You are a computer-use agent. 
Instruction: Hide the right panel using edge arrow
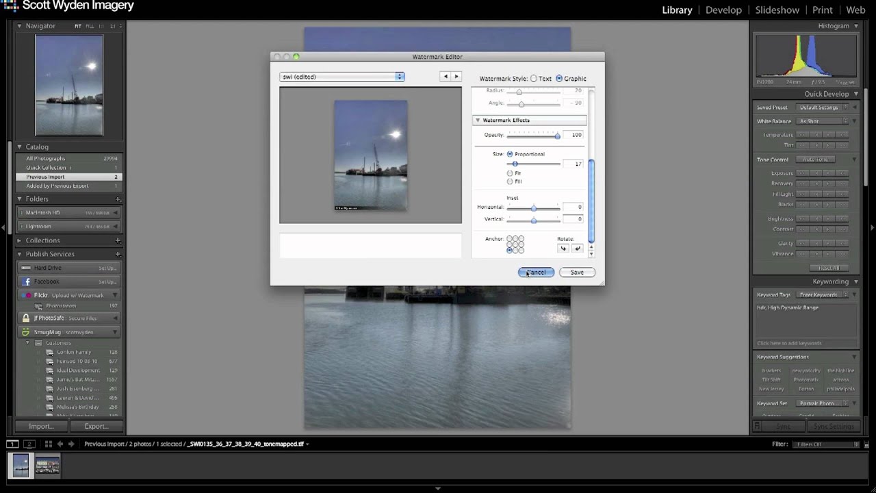[872, 228]
